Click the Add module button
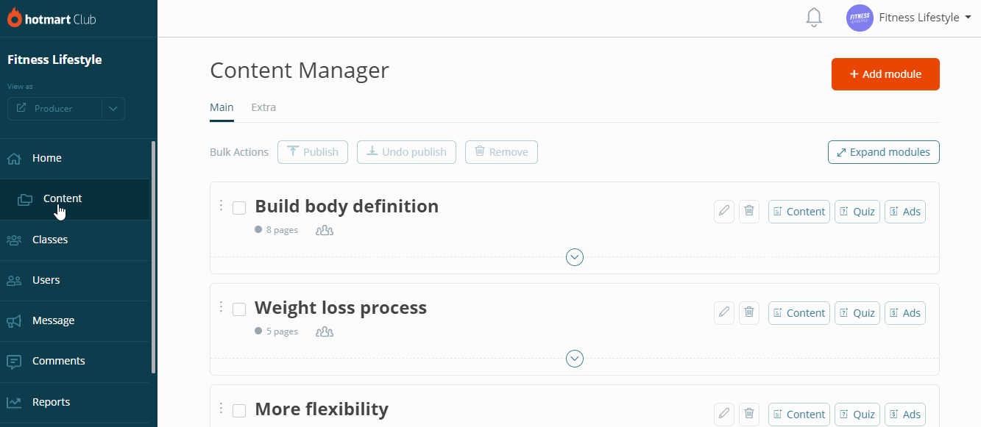 [885, 74]
